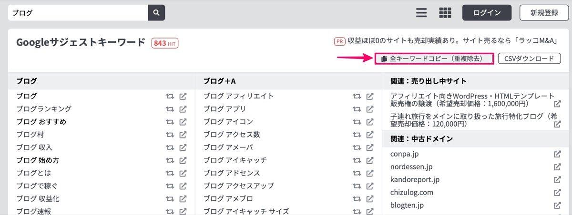Re-search icon for ブログ 収入
Image resolution: width=572 pixels, height=215 pixels.
click(169, 147)
